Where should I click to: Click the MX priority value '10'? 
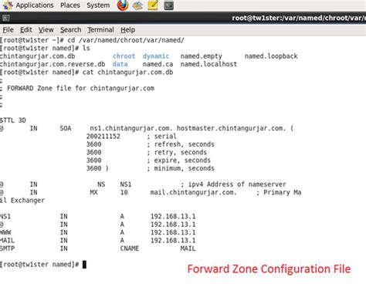tap(124, 192)
